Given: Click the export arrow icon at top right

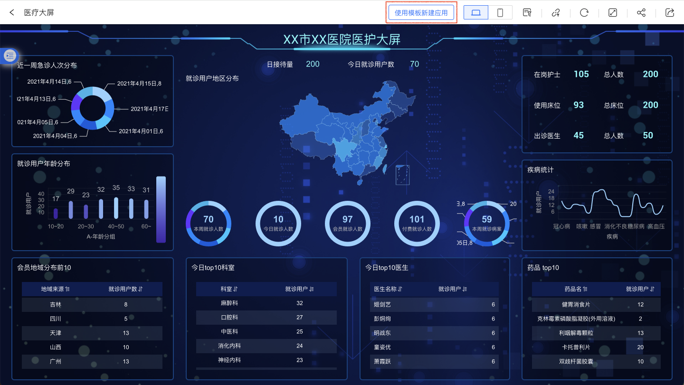Looking at the screenshot, I should (670, 13).
